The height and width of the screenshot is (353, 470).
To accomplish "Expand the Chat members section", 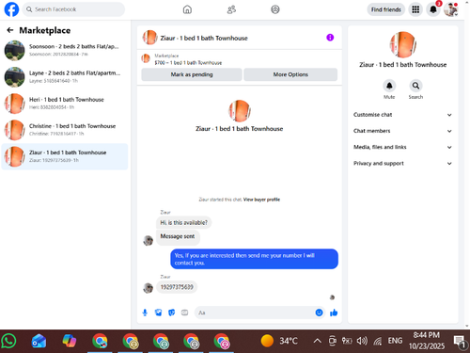I will point(402,131).
